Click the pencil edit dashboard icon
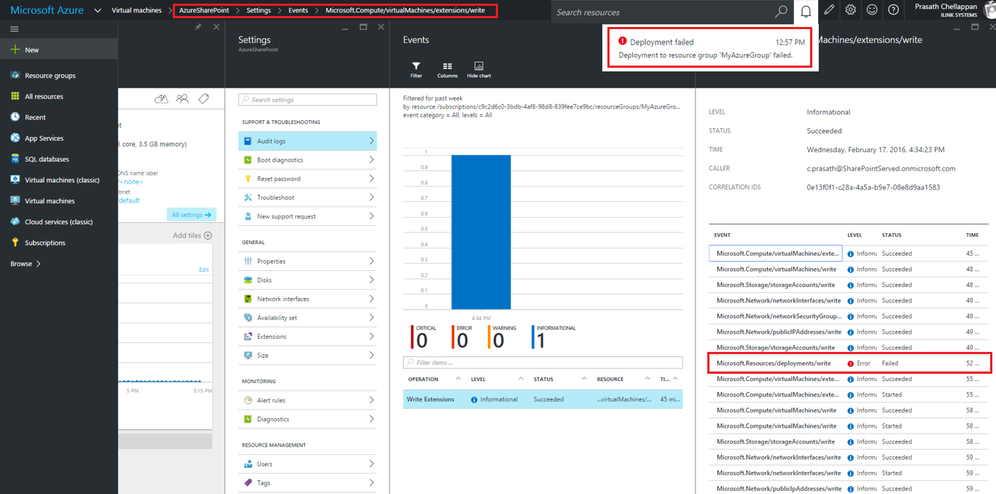996x494 pixels. pos(828,10)
